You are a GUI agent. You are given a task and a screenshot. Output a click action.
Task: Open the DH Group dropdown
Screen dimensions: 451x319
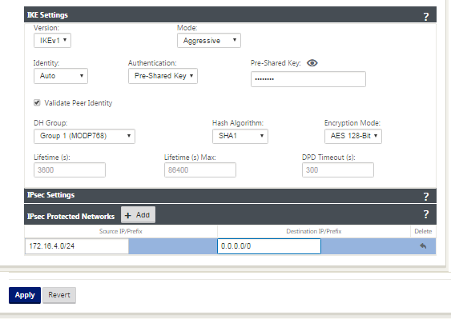point(84,136)
